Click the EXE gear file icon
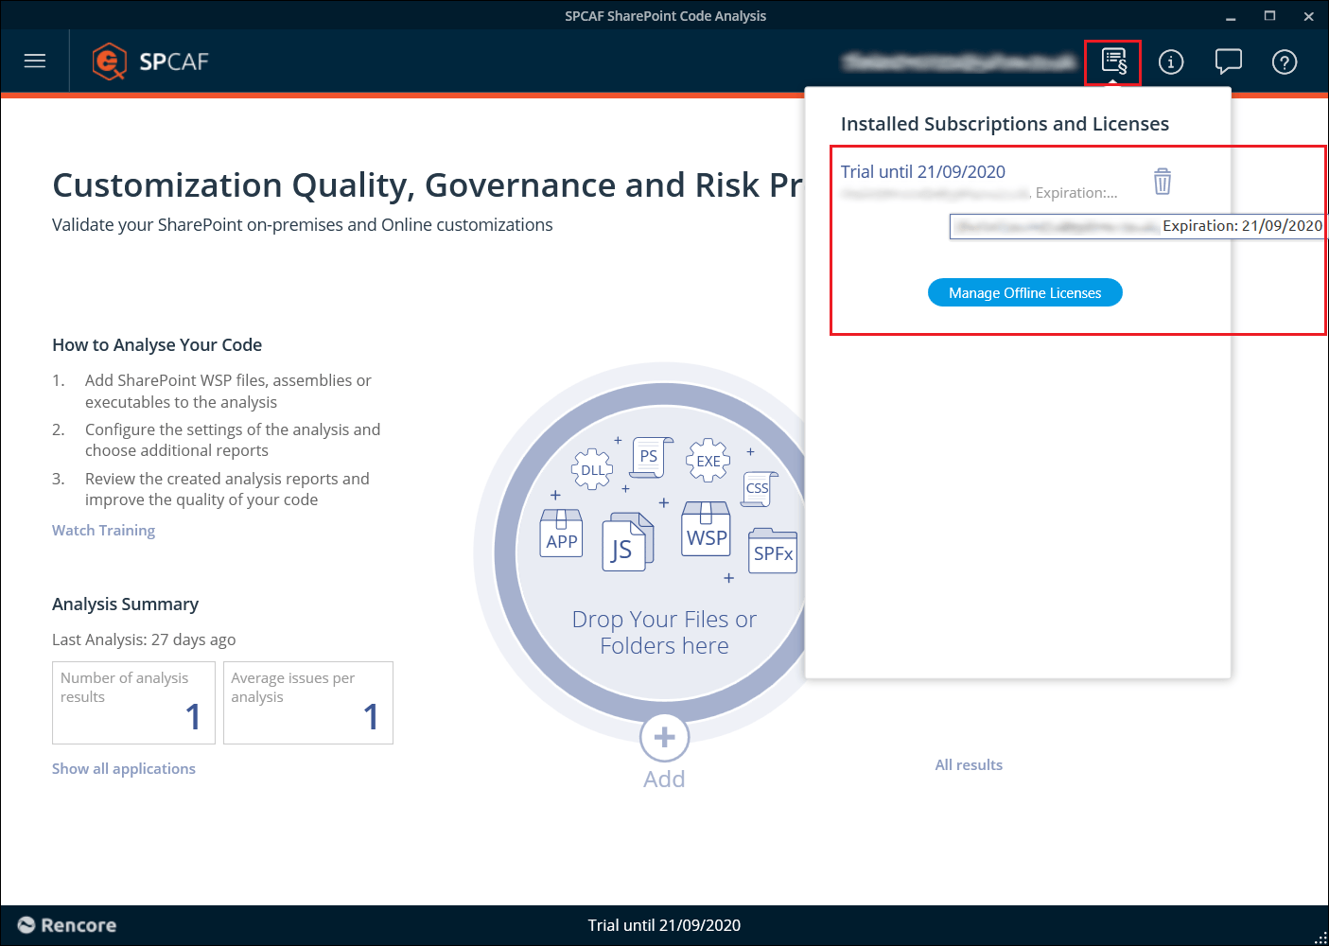Viewport: 1329px width, 946px height. tap(708, 461)
